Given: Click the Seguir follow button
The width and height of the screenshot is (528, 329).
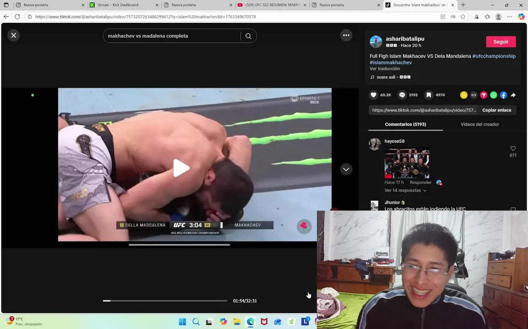Looking at the screenshot, I should (501, 42).
